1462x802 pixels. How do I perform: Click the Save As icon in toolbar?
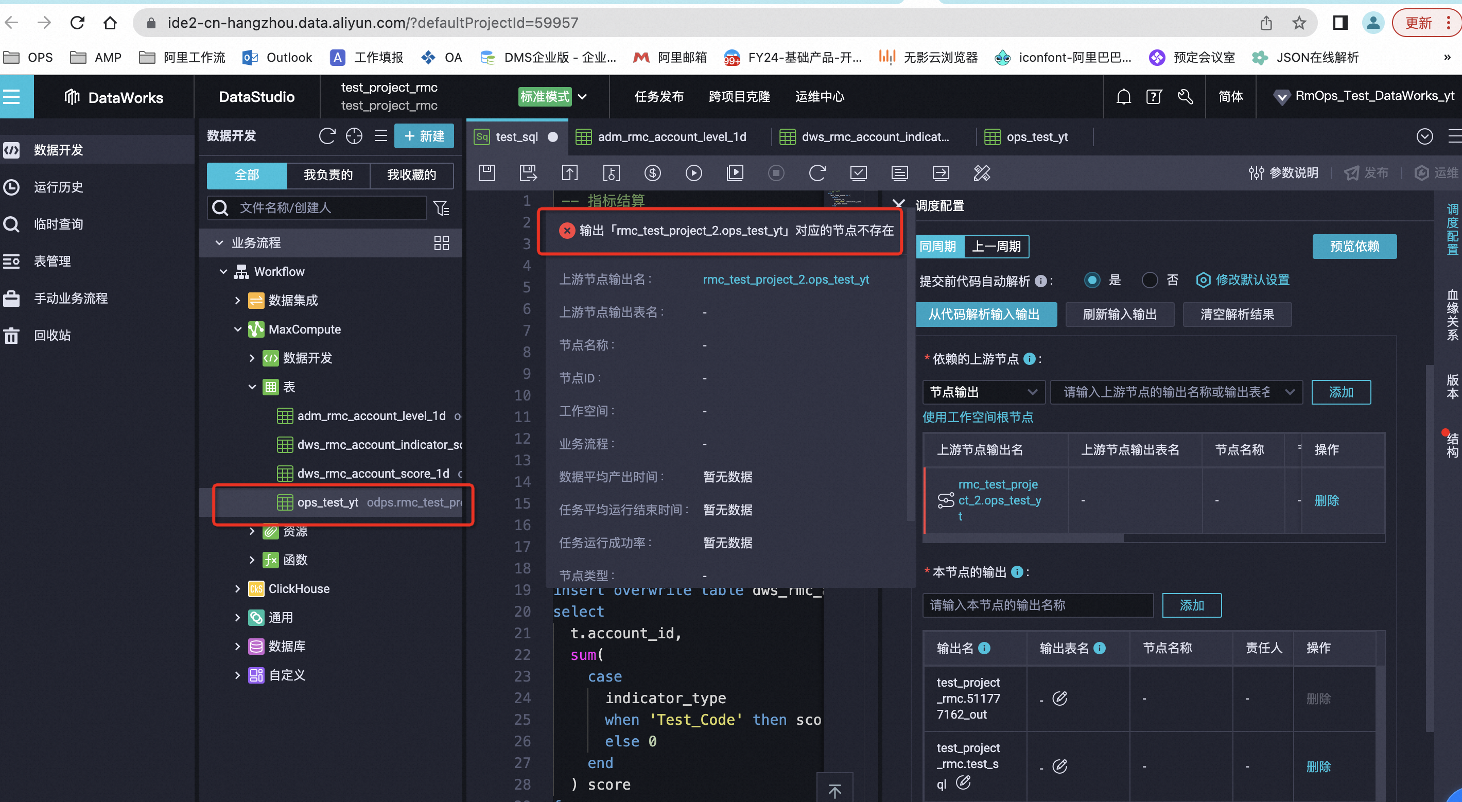pyautogui.click(x=528, y=173)
